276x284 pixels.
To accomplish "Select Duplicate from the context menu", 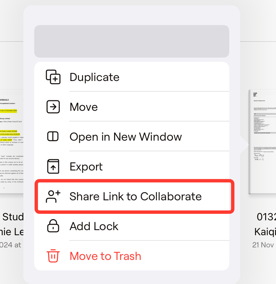I will pyautogui.click(x=132, y=77).
